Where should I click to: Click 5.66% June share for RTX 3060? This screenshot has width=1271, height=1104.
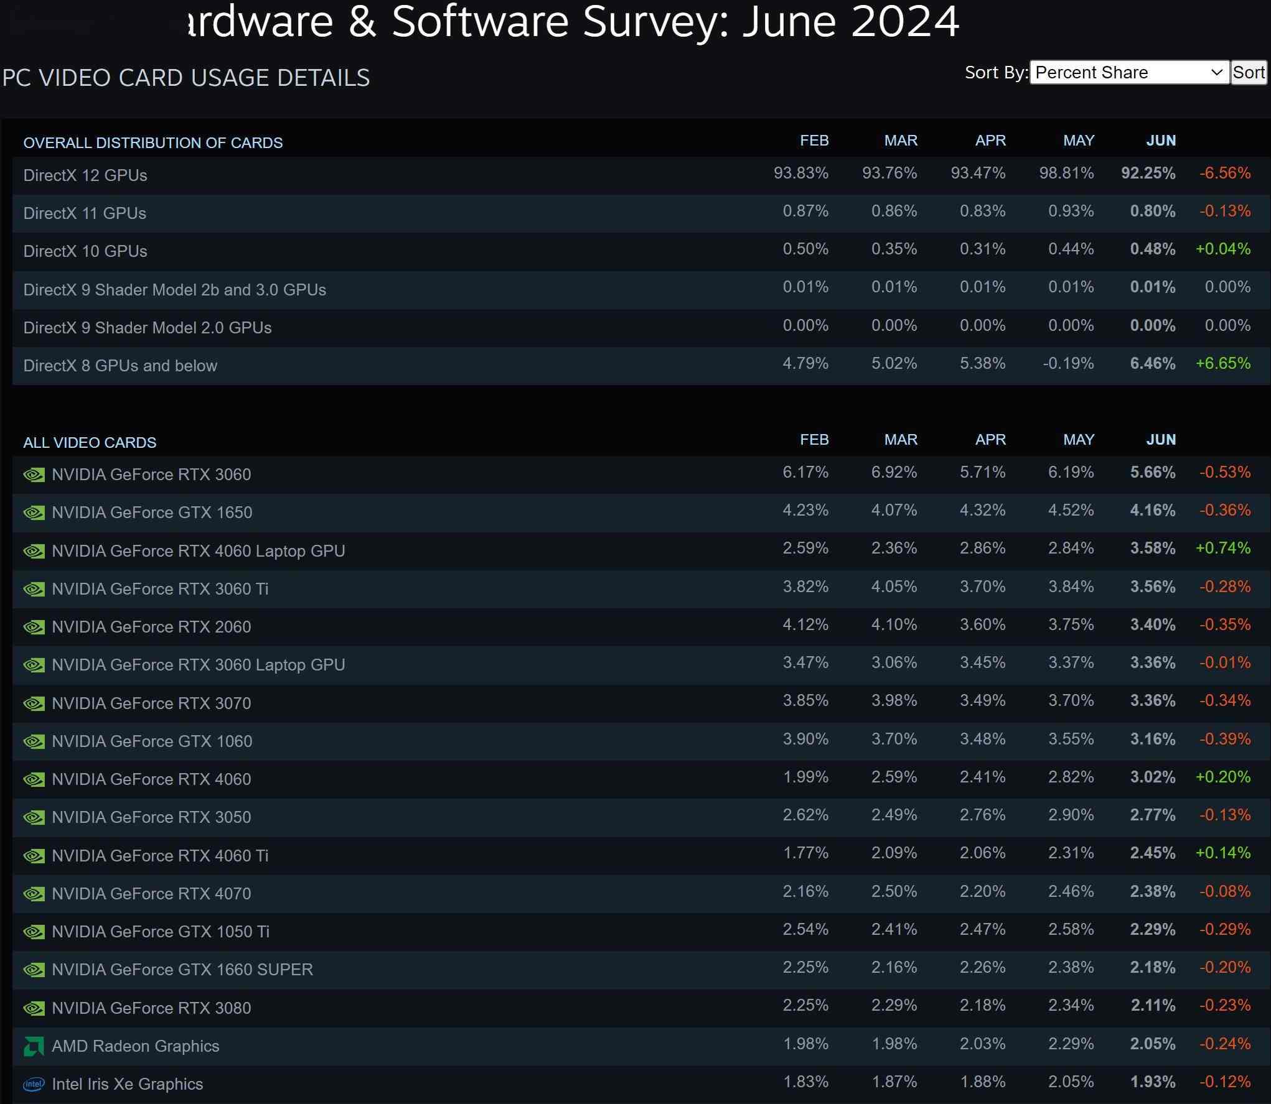click(x=1153, y=473)
